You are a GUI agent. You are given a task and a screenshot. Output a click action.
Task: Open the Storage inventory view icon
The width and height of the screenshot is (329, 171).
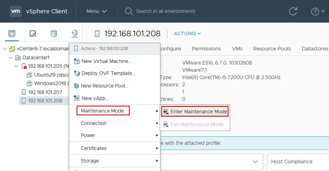[53, 33]
